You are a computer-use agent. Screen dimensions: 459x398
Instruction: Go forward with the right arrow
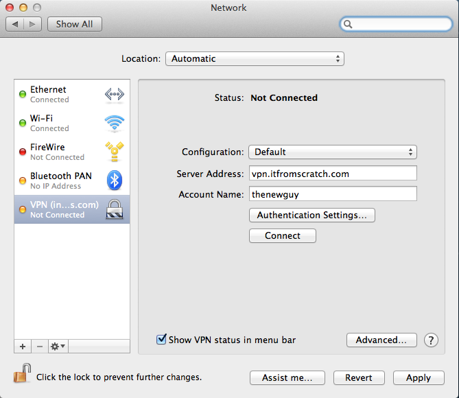click(x=32, y=24)
